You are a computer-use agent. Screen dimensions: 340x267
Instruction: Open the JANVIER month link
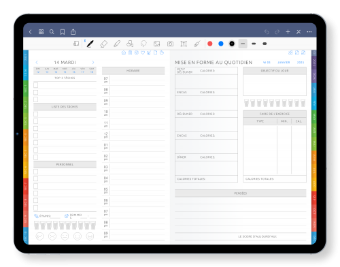pos(284,63)
